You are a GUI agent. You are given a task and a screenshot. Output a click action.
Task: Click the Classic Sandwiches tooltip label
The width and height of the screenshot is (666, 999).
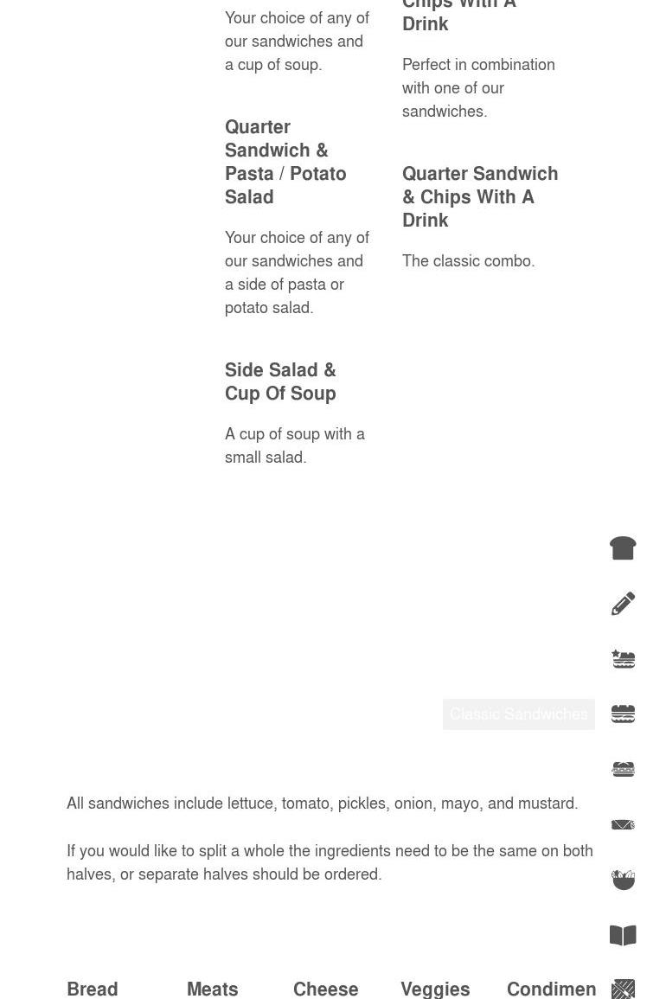coord(518,714)
